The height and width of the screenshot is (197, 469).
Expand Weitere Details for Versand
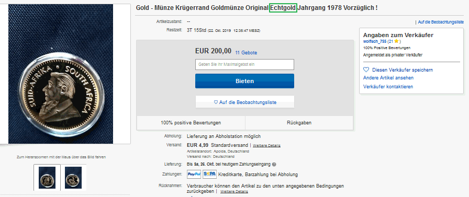tap(266, 146)
